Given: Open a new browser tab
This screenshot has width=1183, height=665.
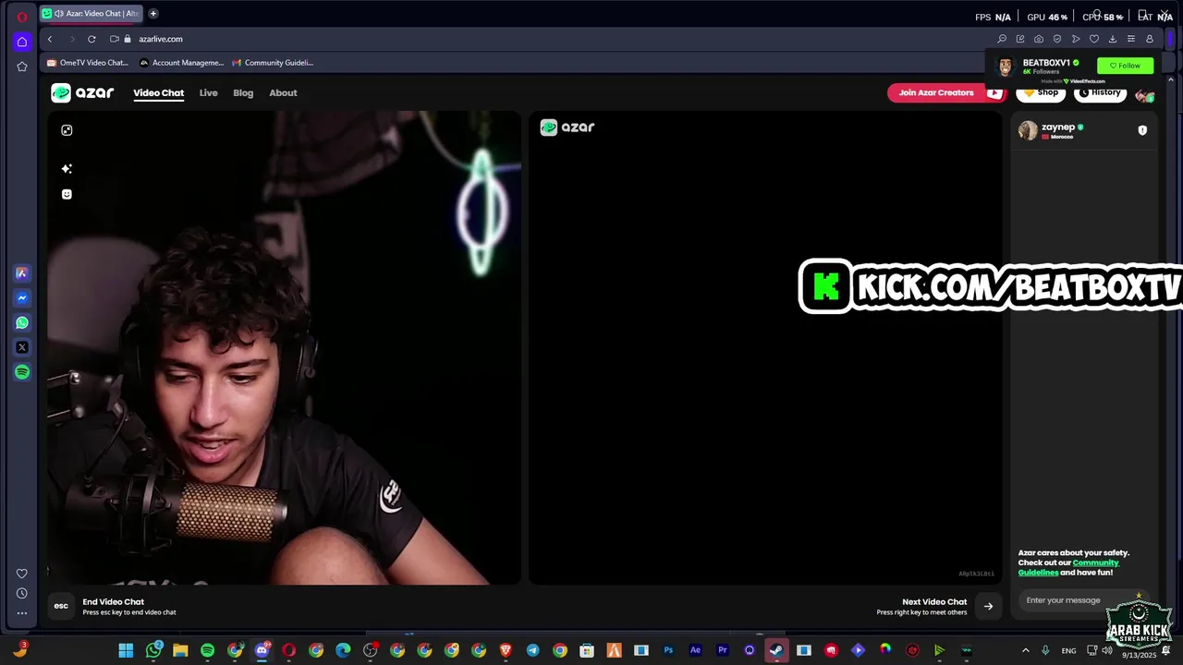Looking at the screenshot, I should 153,14.
